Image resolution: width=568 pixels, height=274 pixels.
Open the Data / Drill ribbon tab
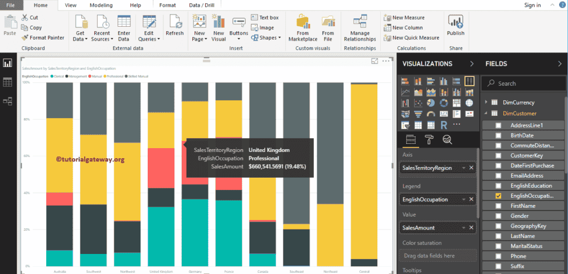pos(202,5)
